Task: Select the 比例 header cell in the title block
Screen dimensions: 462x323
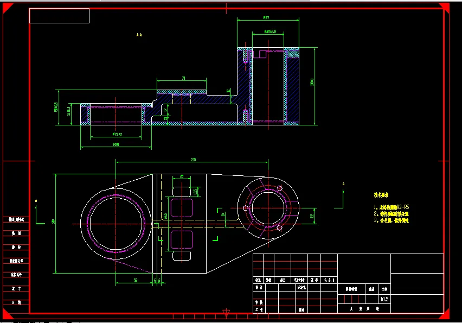Action: [384, 289]
